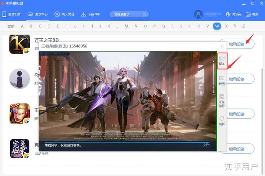265x176 pixels.
Task: Filter games by letter Q
Action: [x=163, y=26]
